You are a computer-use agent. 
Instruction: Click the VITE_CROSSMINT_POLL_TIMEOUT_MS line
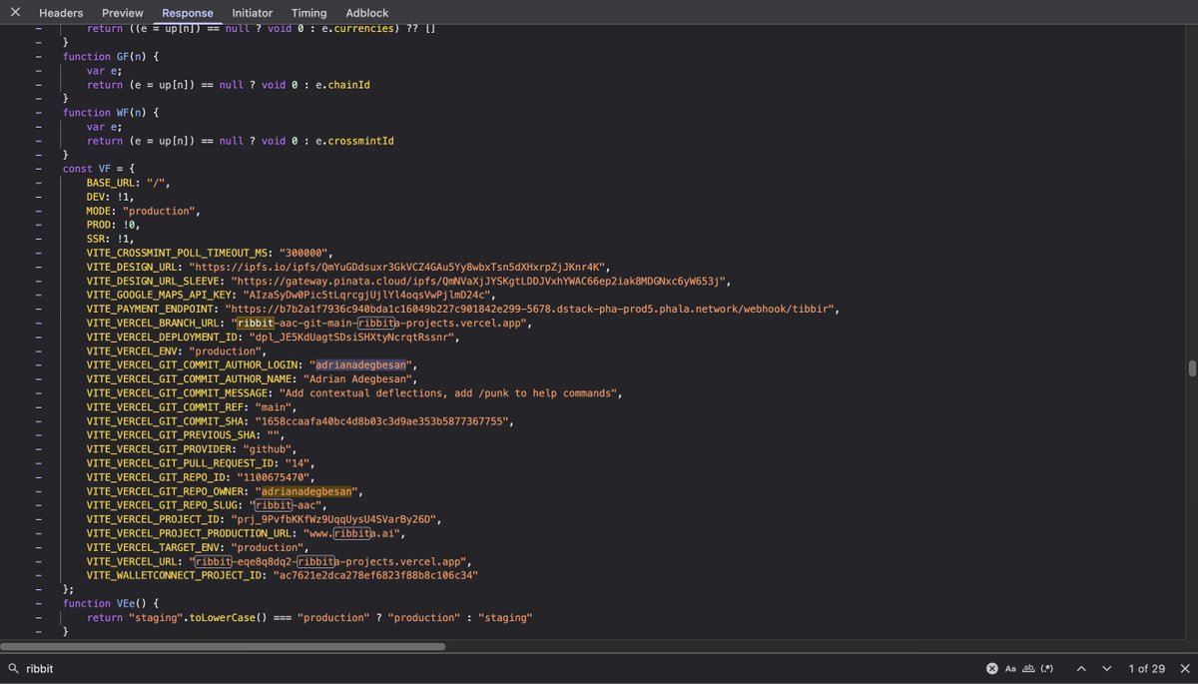click(x=208, y=253)
